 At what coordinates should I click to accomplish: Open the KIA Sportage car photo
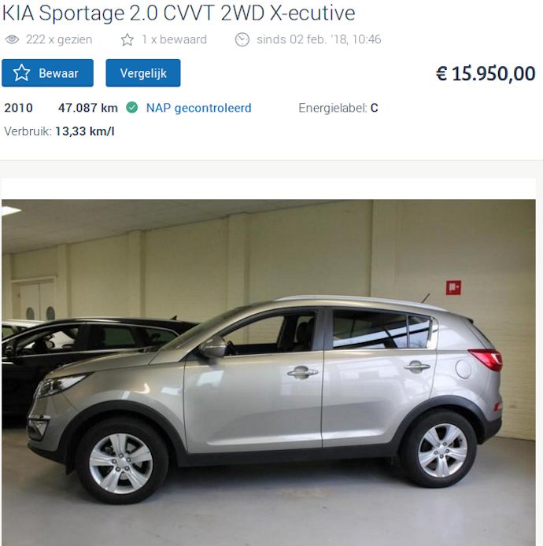pos(268,373)
